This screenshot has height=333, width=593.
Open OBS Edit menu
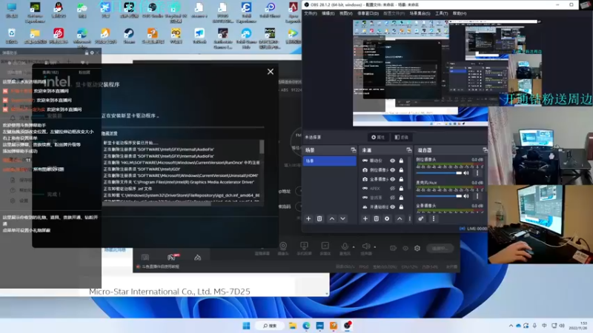[328, 13]
